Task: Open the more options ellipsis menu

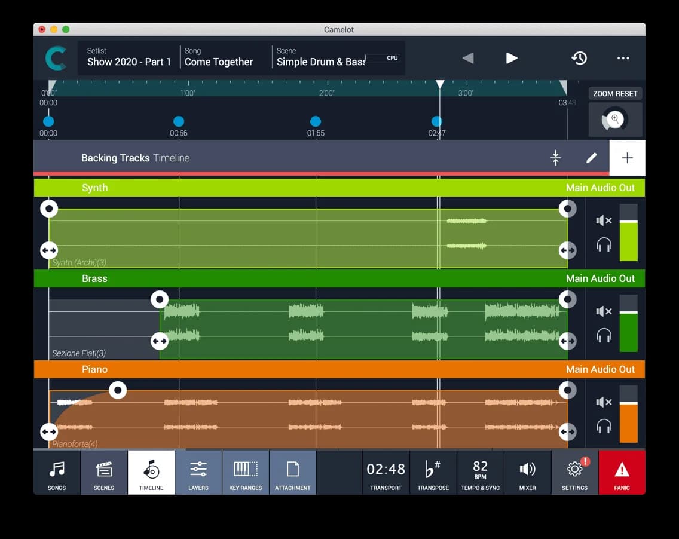Action: pyautogui.click(x=623, y=58)
